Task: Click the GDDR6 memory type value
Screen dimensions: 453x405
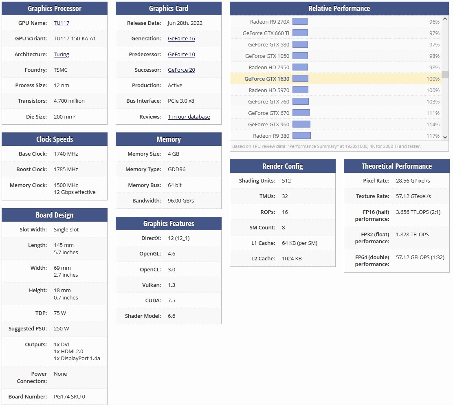Action: click(x=176, y=169)
